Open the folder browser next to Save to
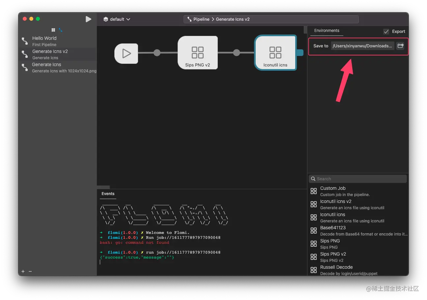The image size is (427, 300). pyautogui.click(x=400, y=46)
